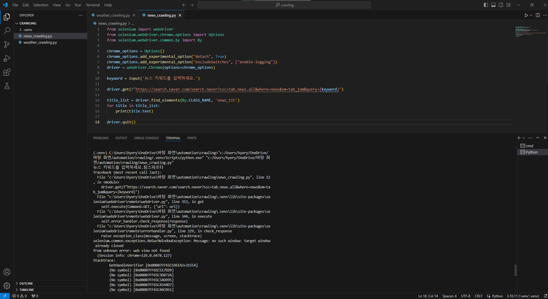
Task: Open the Manage gear settings icon
Action: point(7,285)
